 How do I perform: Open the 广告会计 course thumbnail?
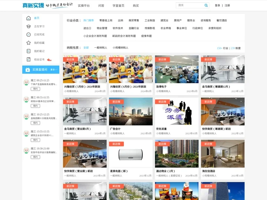tap(131, 111)
